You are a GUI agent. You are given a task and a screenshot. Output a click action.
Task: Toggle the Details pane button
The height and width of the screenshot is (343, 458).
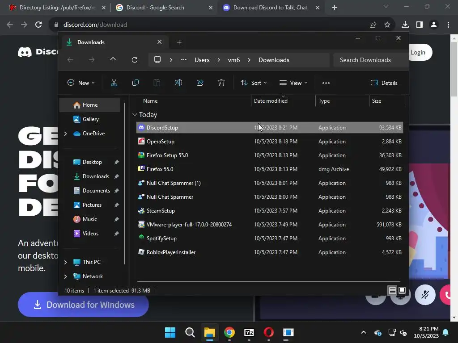coord(384,83)
